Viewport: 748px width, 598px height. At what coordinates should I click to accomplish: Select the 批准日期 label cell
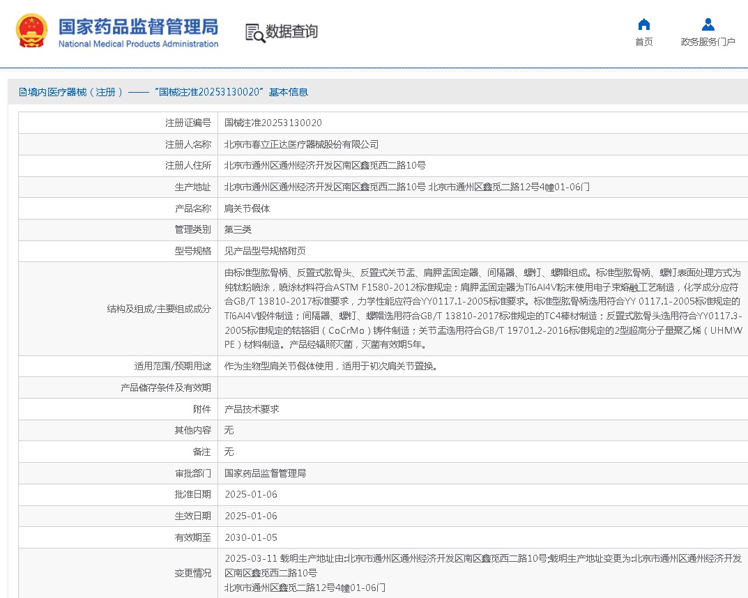point(119,495)
